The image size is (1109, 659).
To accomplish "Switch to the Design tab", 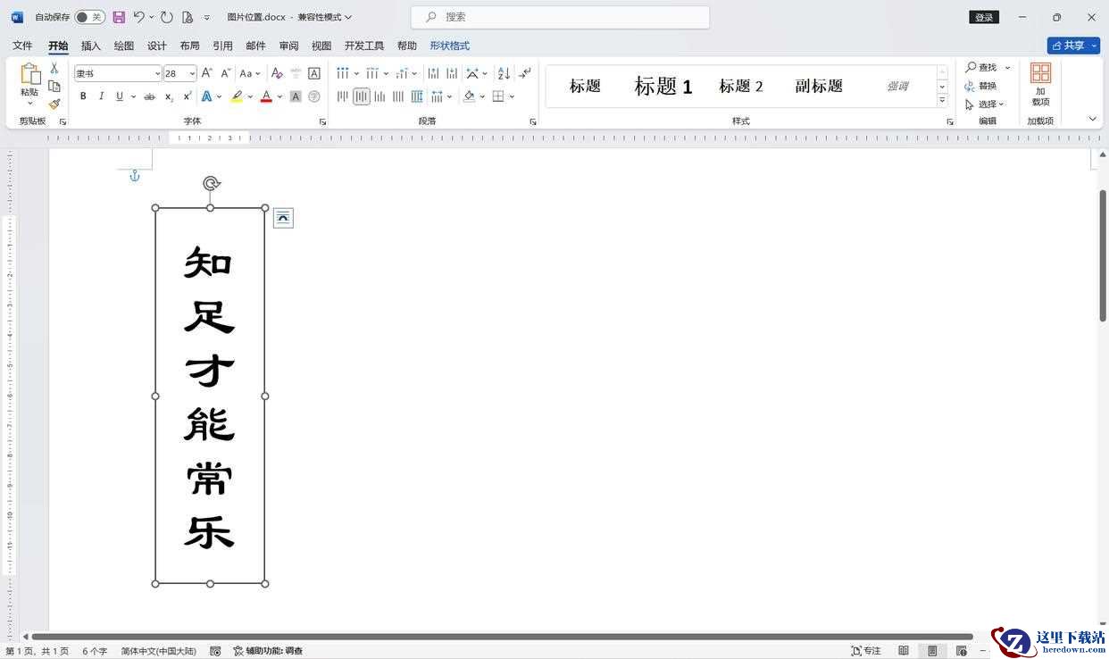I will pos(157,46).
